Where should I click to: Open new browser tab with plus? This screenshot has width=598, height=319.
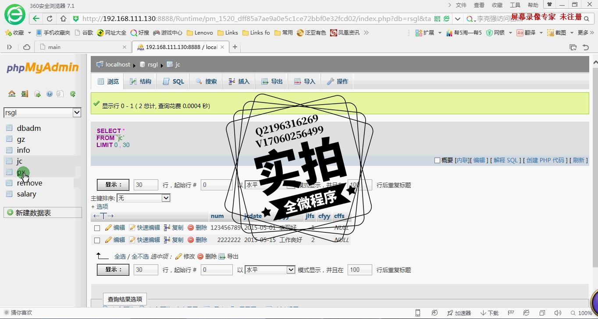235,47
